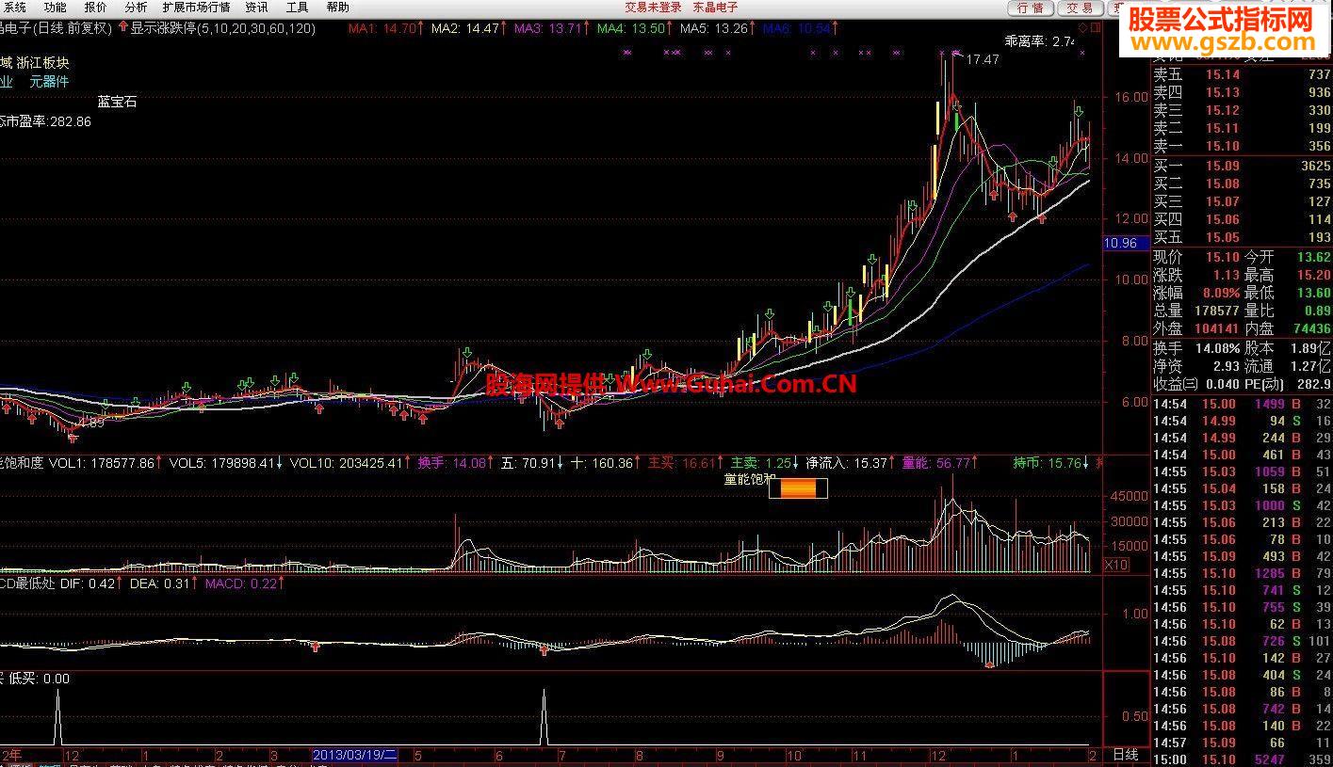Viewport: 1333px width, 767px height.
Task: Click the 买一 15.09 order row
Action: 1243,166
